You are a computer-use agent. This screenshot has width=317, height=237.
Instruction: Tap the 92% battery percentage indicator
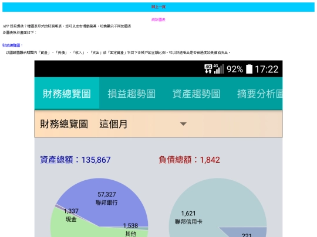pos(234,69)
